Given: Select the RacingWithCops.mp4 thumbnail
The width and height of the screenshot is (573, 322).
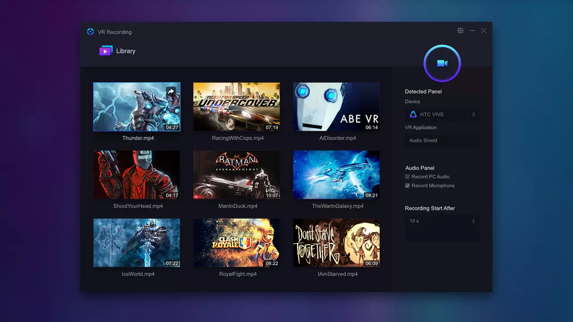Looking at the screenshot, I should [x=236, y=106].
